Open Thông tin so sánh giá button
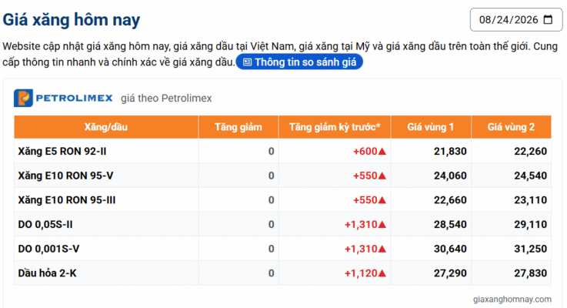Image resolution: width=567 pixels, height=308 pixels. 299,62
